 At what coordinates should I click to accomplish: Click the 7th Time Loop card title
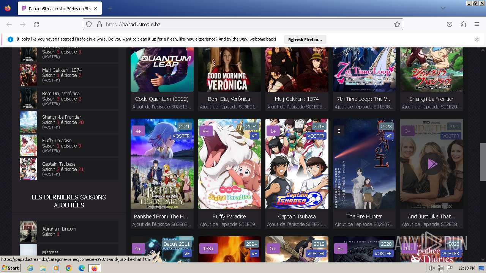tap(364, 99)
